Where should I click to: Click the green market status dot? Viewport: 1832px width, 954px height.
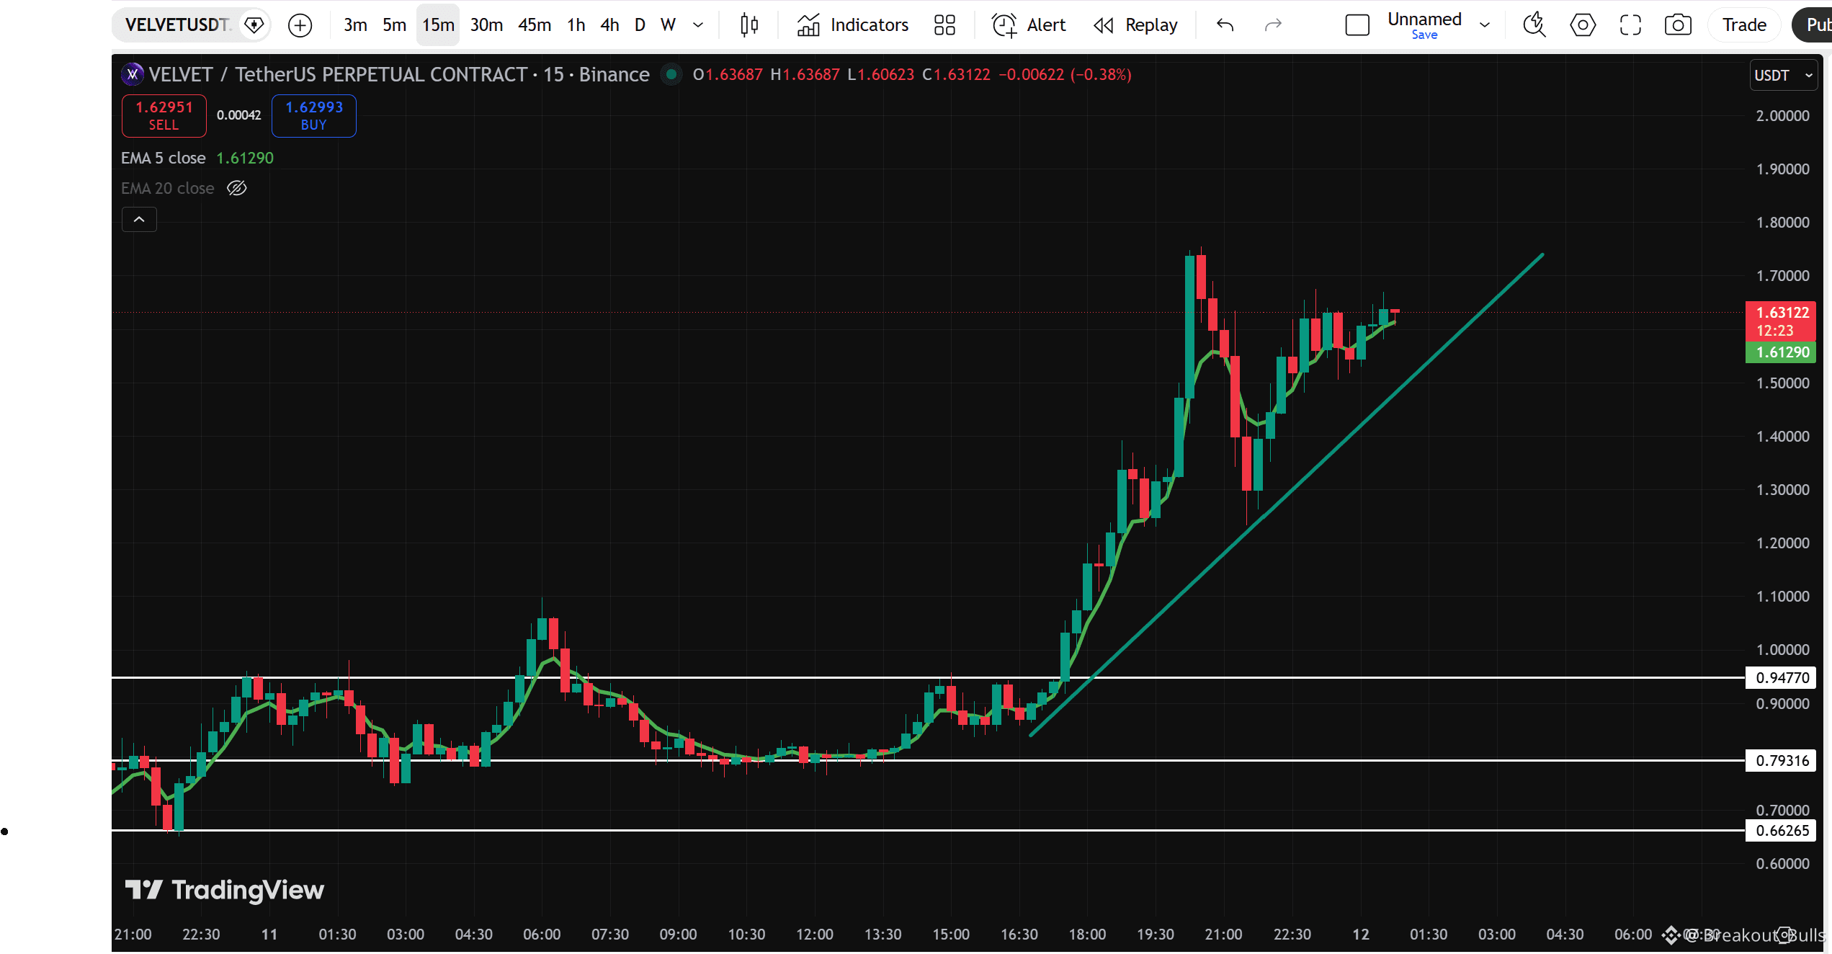pos(671,74)
